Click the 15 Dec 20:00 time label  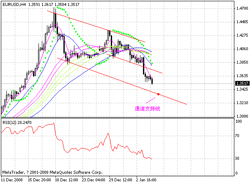39,180
